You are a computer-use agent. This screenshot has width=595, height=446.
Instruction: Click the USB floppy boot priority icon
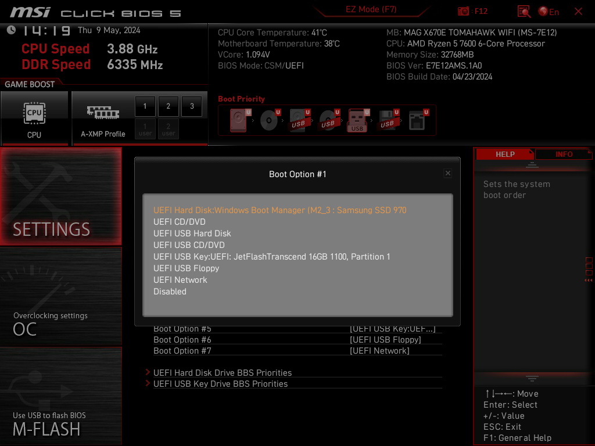pyautogui.click(x=388, y=120)
